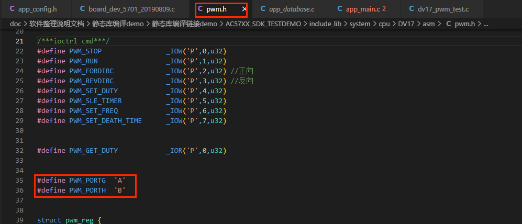Click line number 35 in gutter
The height and width of the screenshot is (224, 522).
coord(20,181)
